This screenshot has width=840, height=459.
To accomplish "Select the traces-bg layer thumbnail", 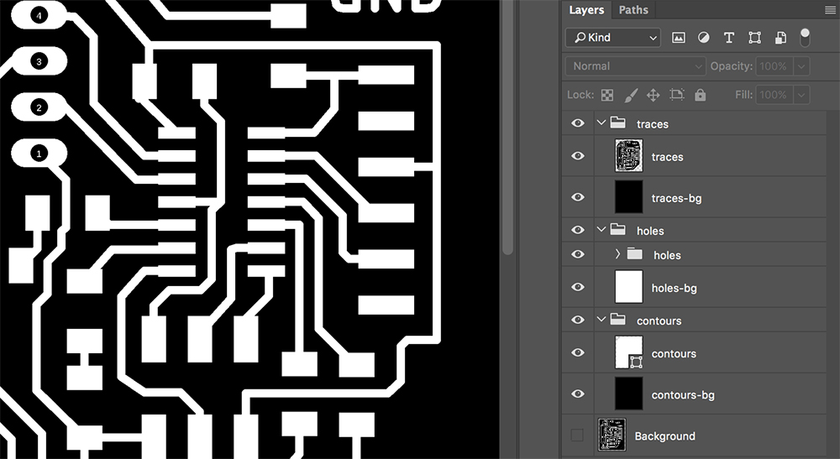I will point(629,197).
